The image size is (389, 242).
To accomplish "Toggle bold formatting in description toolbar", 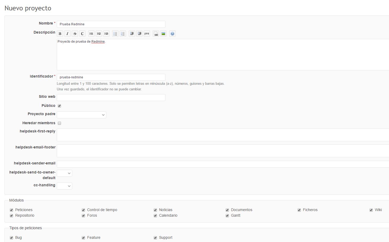I will 60,34.
